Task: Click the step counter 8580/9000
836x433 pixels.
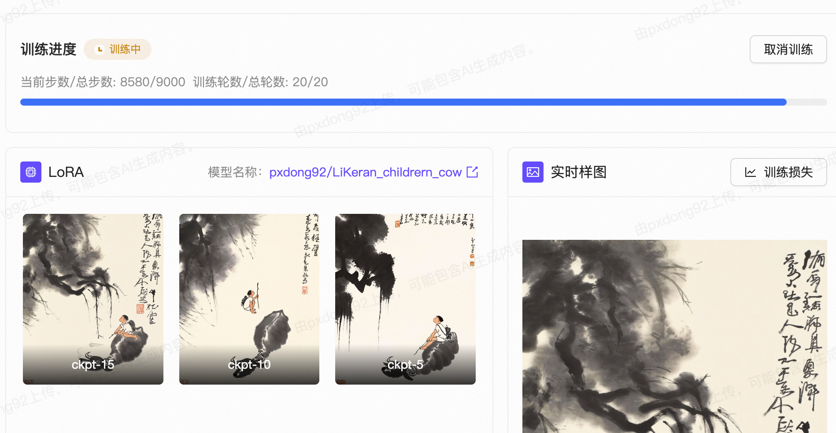Action: click(x=152, y=82)
